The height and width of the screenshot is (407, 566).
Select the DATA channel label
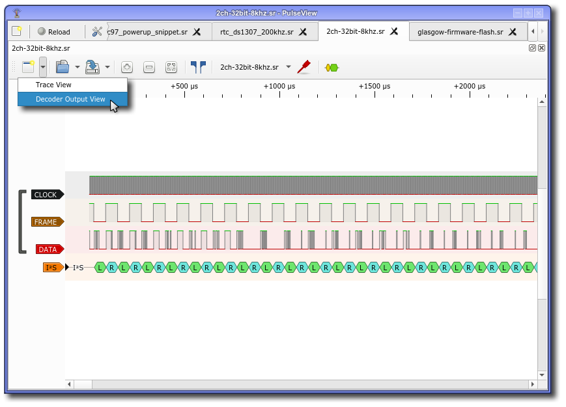click(x=50, y=249)
